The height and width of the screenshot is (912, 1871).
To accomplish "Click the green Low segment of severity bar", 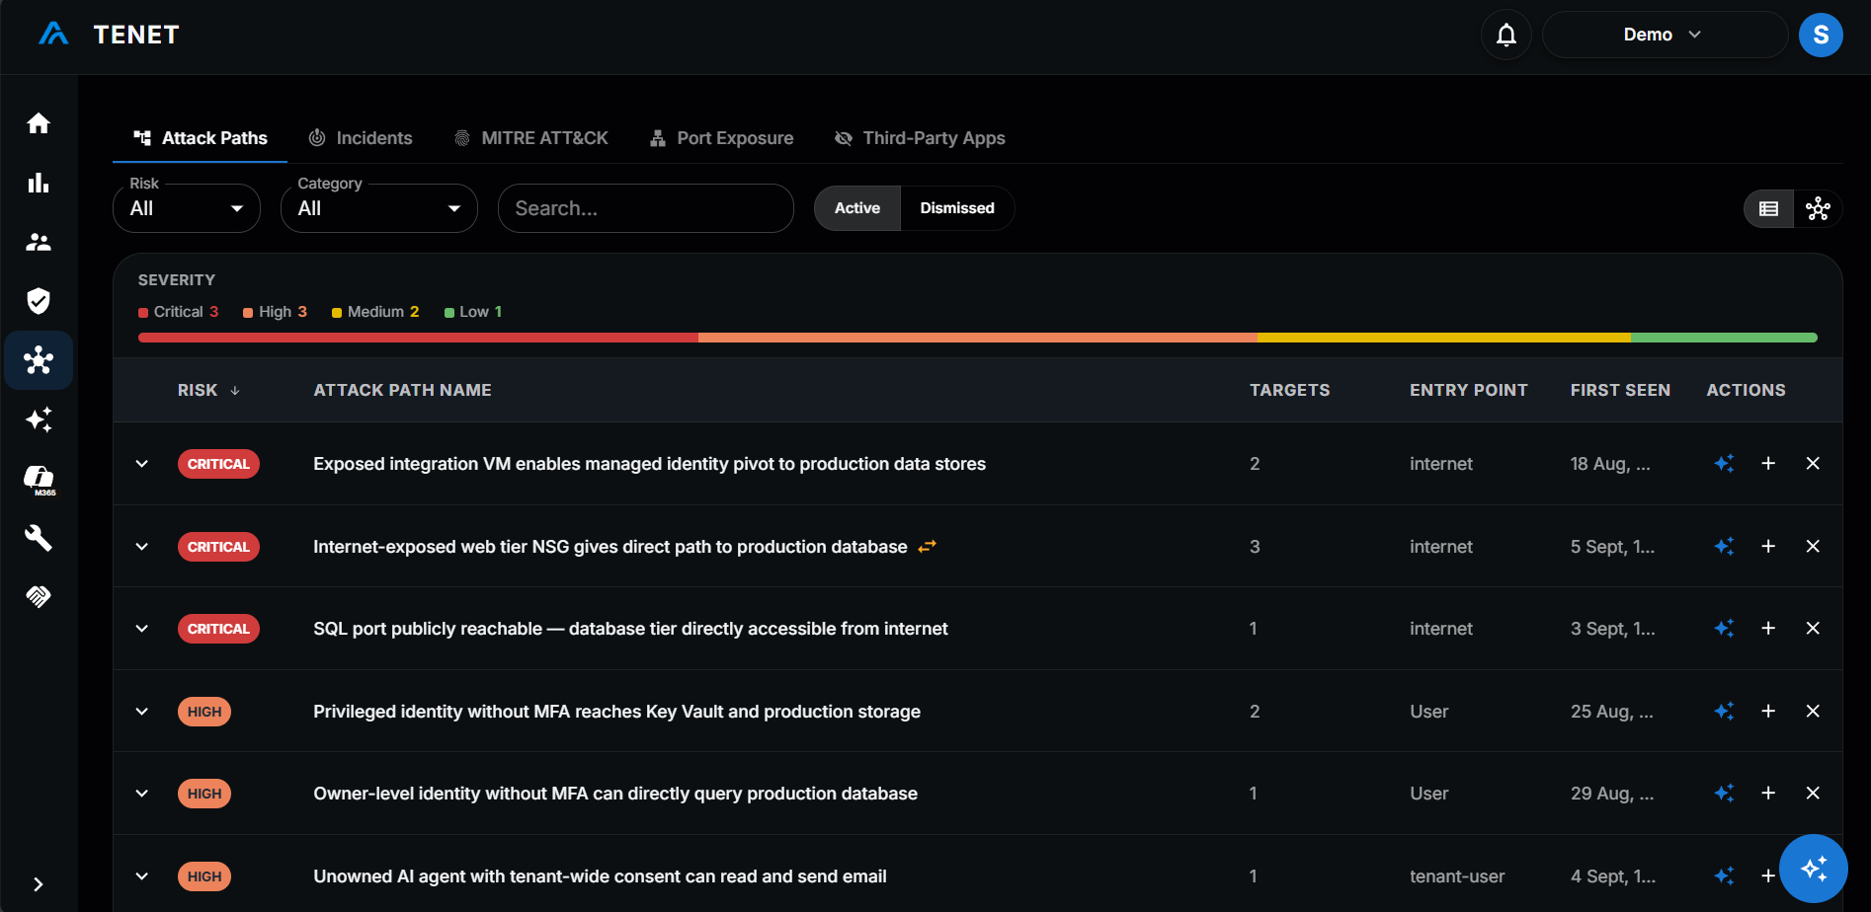I will point(1724,338).
